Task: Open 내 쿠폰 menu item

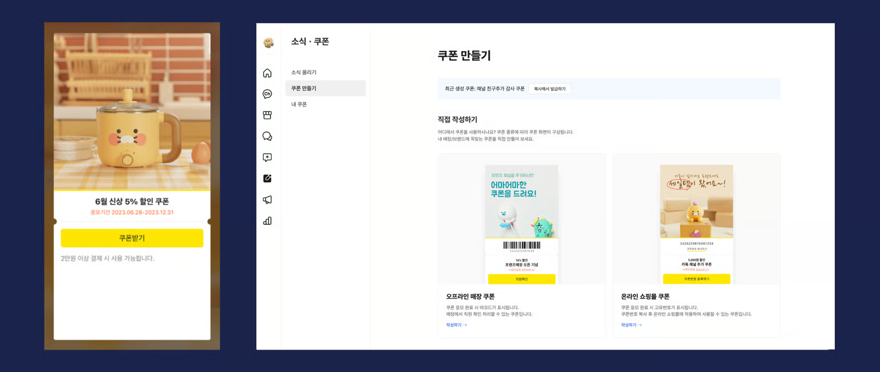Action: click(x=299, y=104)
